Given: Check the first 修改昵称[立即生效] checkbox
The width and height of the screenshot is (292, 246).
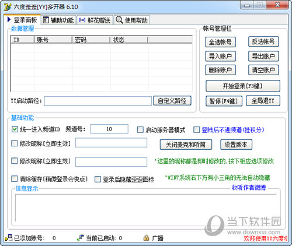Looking at the screenshot, I should 15,143.
